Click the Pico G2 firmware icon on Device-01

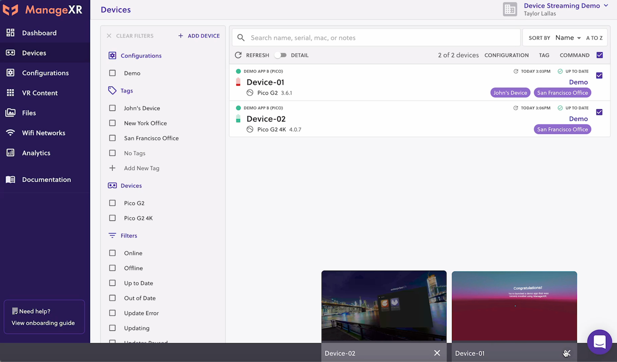(250, 93)
